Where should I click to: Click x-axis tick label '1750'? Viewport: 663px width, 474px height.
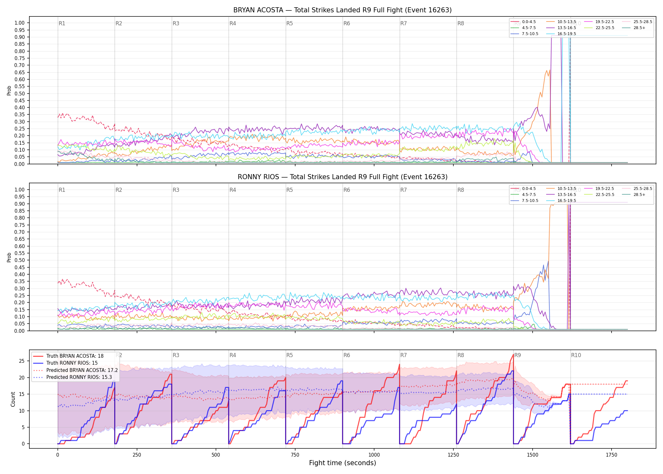612,455
